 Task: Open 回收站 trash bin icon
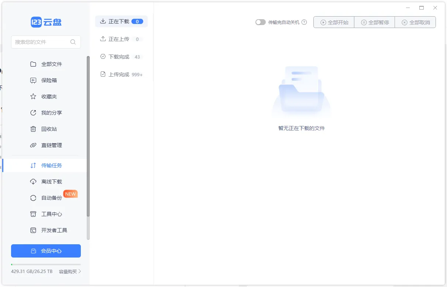(33, 129)
